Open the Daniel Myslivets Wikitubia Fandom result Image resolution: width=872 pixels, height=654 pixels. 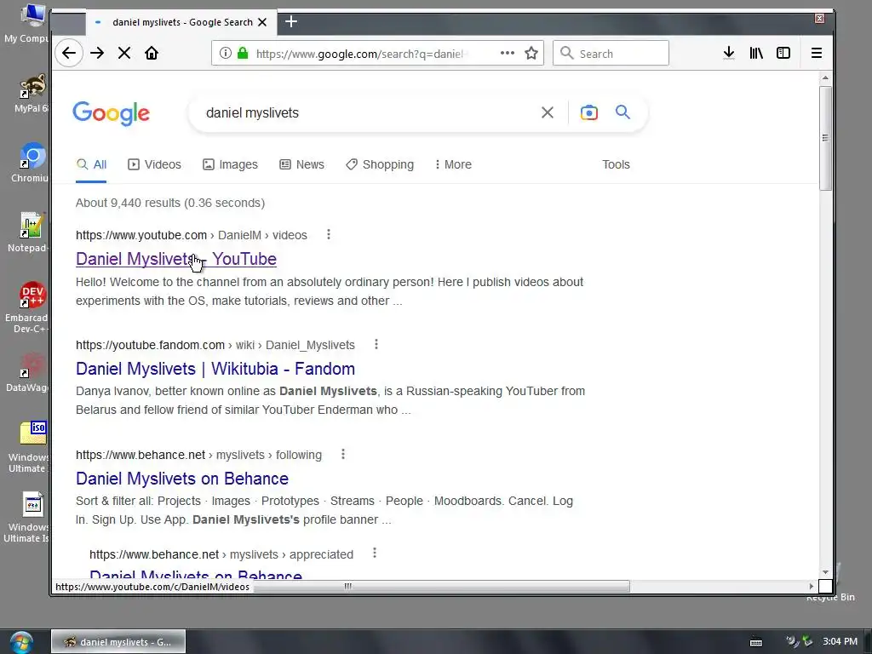click(x=215, y=369)
